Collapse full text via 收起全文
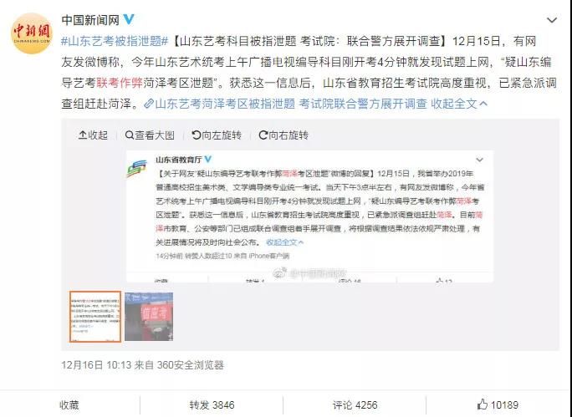Viewport: 572px width, 417px height. tap(459, 104)
